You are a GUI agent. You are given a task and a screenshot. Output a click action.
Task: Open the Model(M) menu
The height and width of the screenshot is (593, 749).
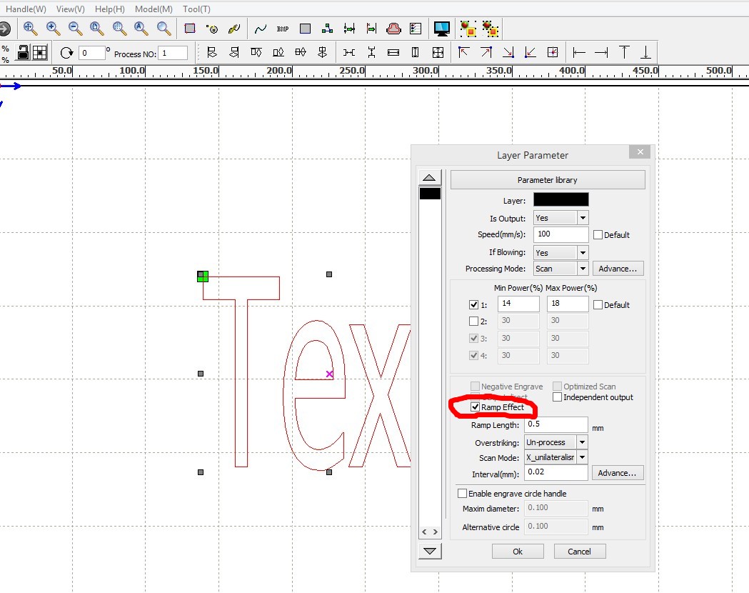(154, 9)
